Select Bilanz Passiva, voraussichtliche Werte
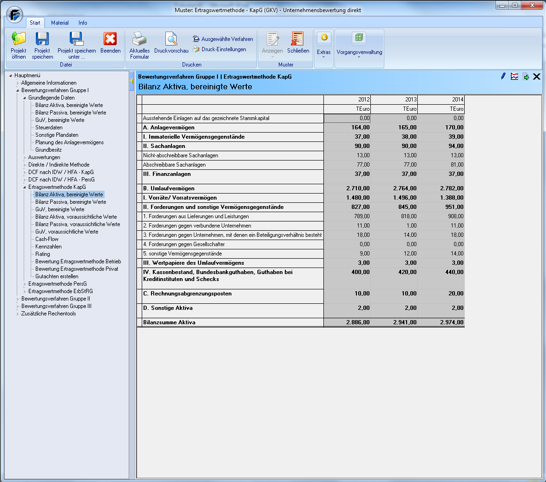The width and height of the screenshot is (546, 482). pyautogui.click(x=78, y=224)
